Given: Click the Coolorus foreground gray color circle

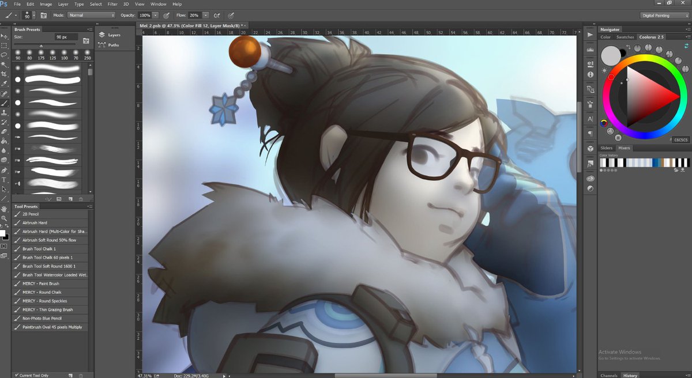Looking at the screenshot, I should click(610, 56).
